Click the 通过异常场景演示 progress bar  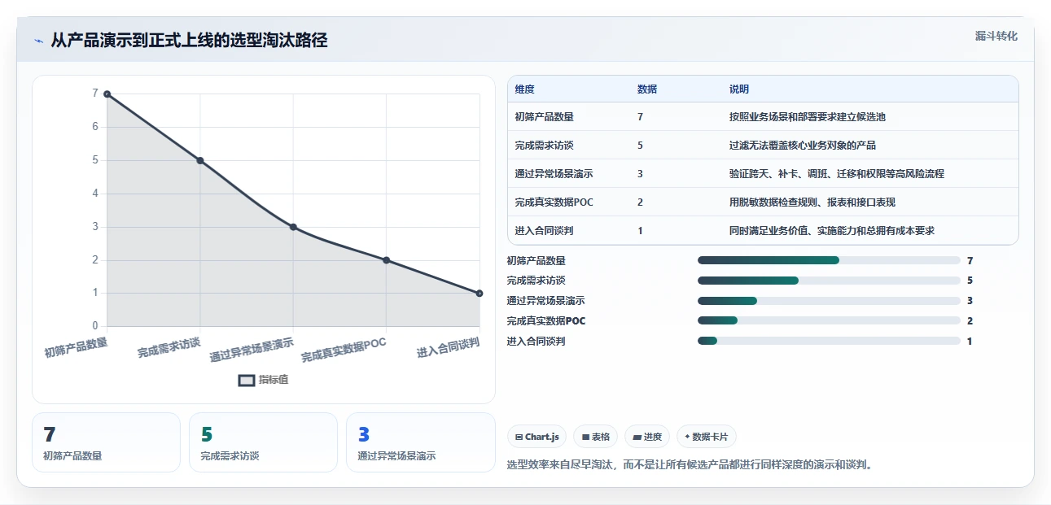tap(829, 301)
